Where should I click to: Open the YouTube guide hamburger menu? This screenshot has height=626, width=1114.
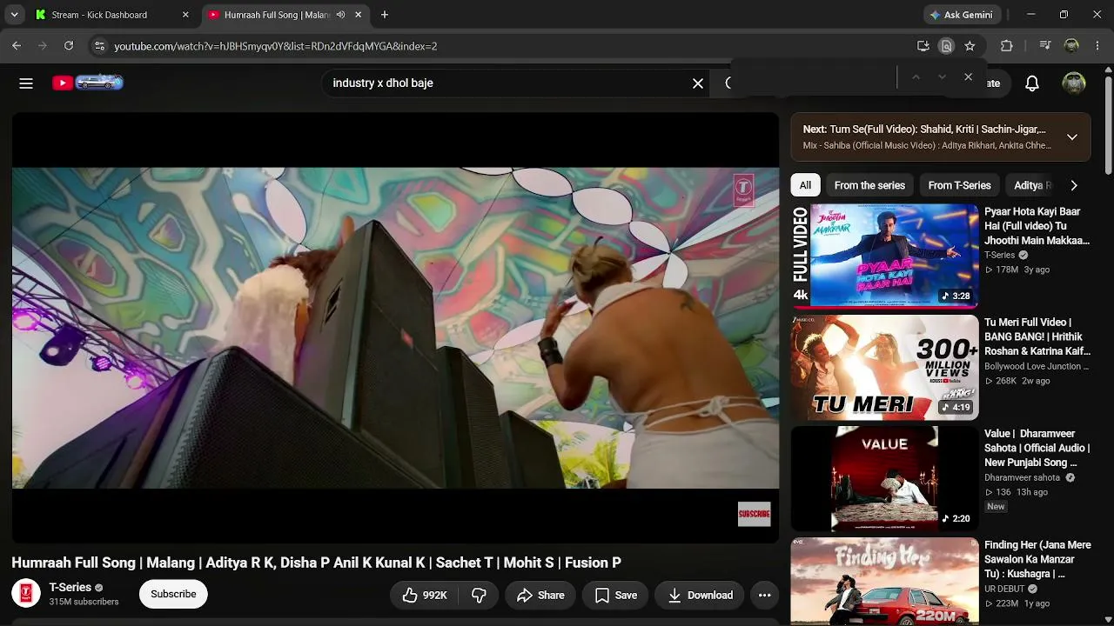[x=26, y=83]
